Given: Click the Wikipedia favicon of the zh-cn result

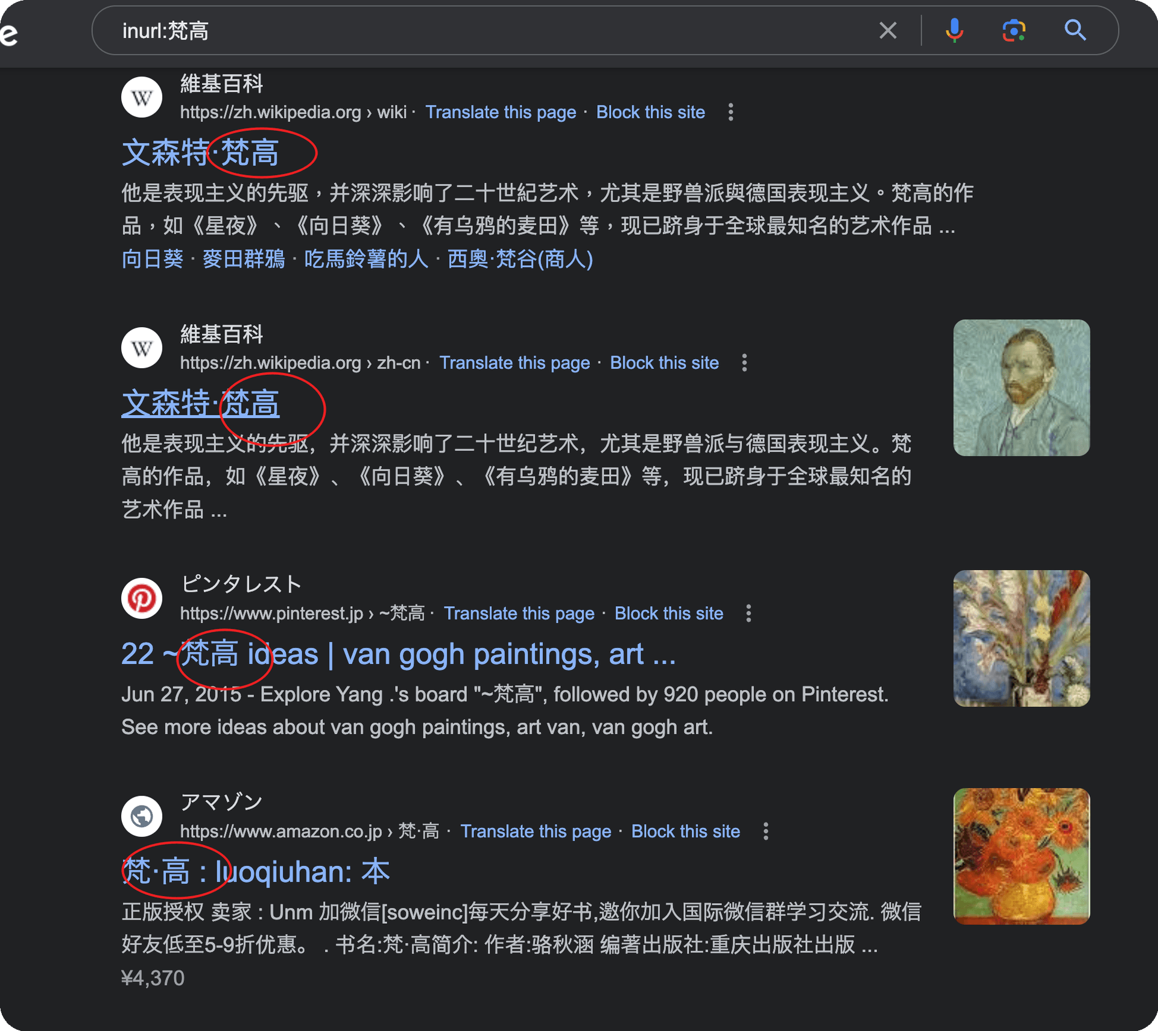Looking at the screenshot, I should coord(142,348).
